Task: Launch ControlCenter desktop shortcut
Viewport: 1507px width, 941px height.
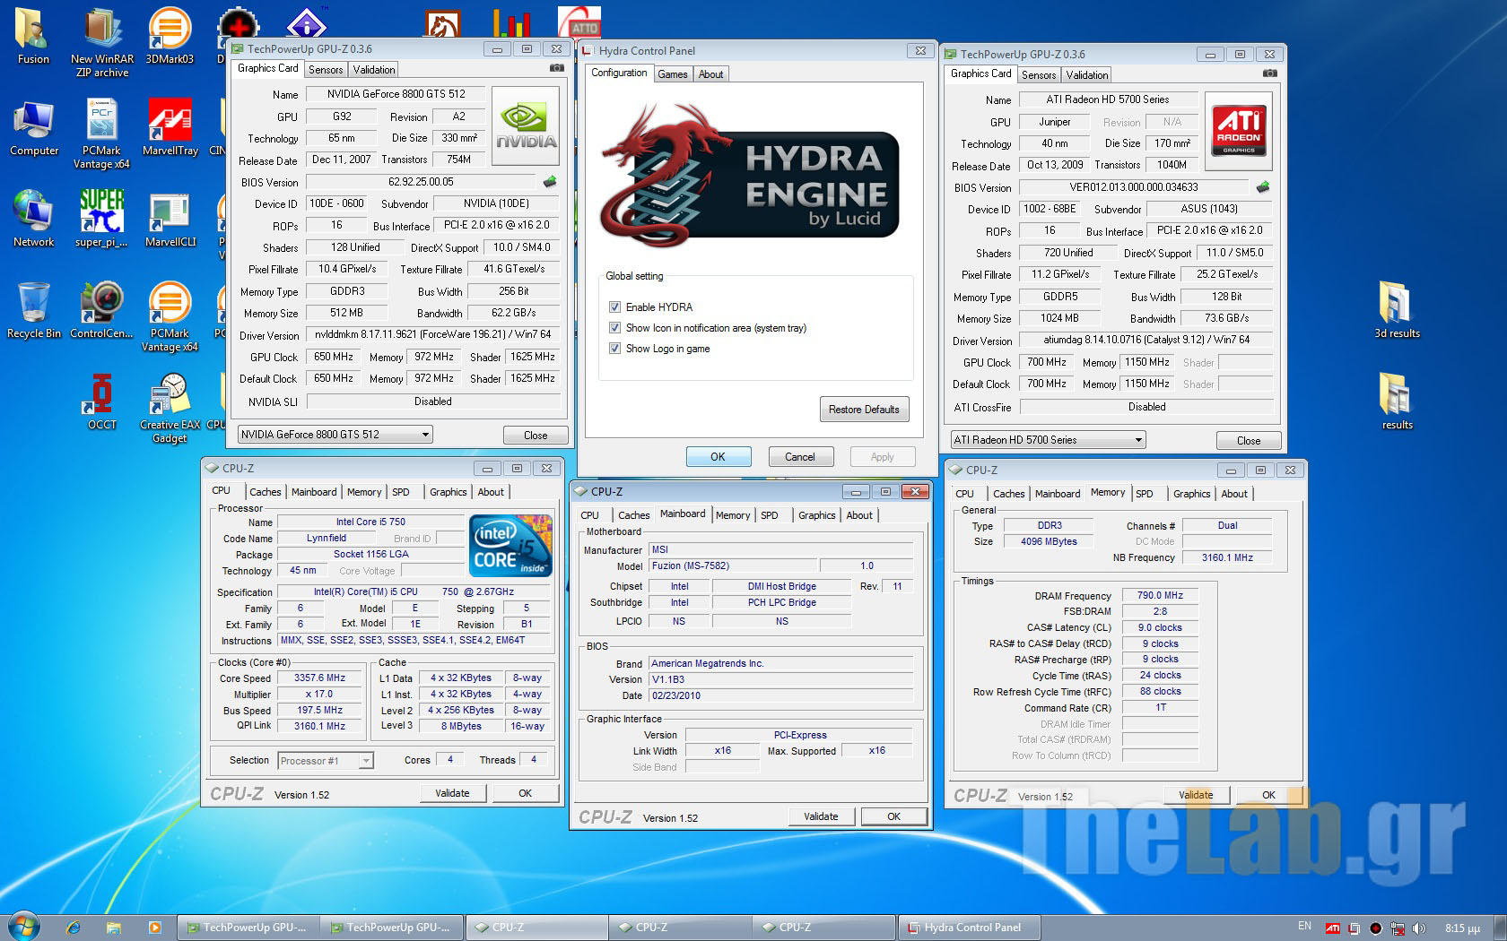Action: tap(101, 311)
